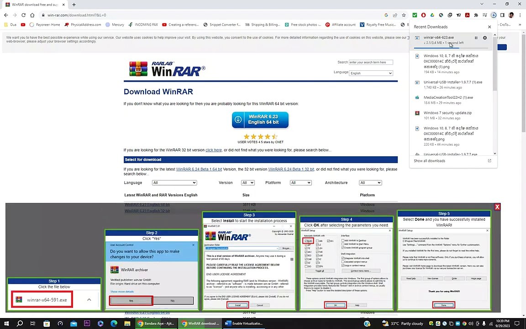
Task: Click the address bar URL
Action: coord(77,15)
